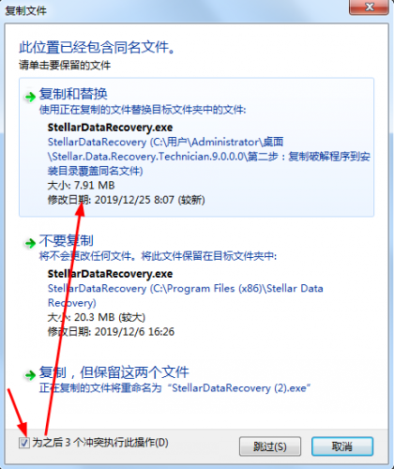Choose the 复制和替换 option heading
This screenshot has height=469, width=394.
[x=73, y=94]
